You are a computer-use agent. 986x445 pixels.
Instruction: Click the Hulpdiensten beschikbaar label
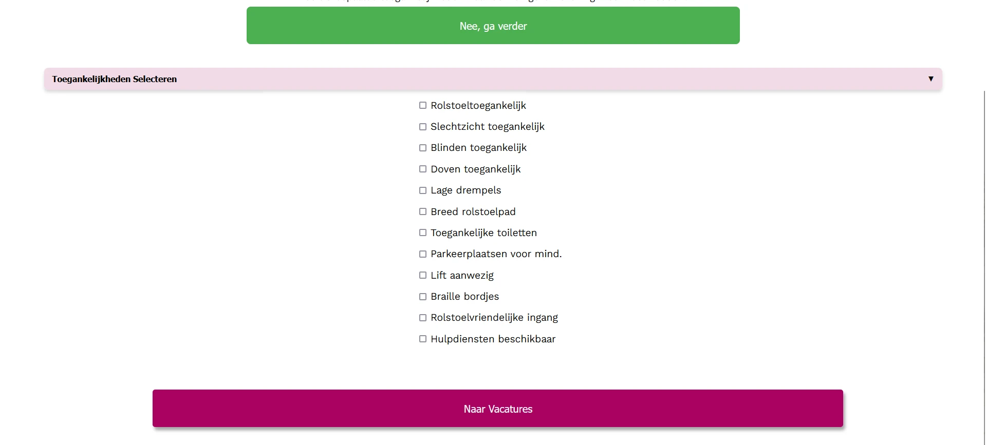pos(493,339)
